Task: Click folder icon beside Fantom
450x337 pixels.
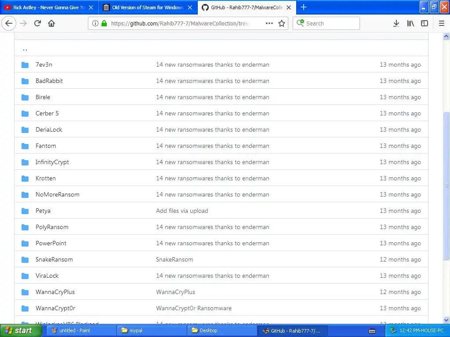Action: pos(25,146)
